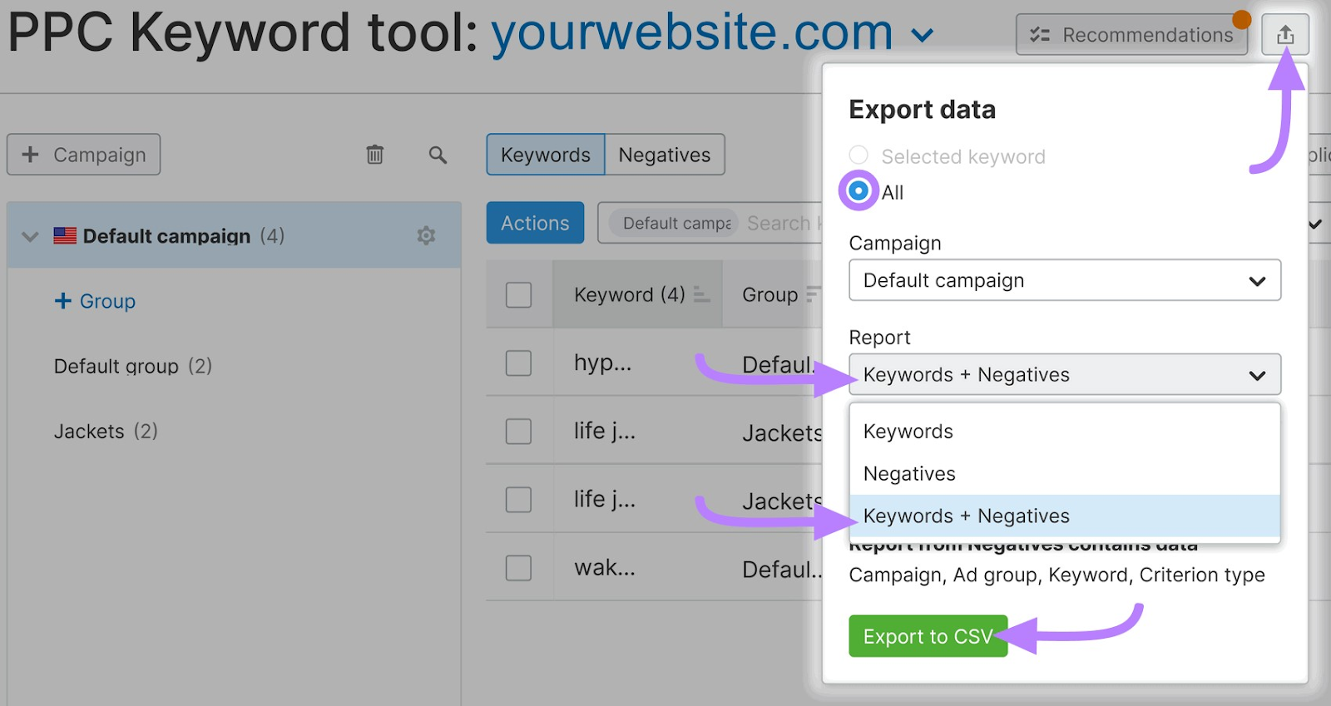Viewport: 1331px width, 706px height.
Task: Add a new Campaign
Action: click(x=83, y=155)
